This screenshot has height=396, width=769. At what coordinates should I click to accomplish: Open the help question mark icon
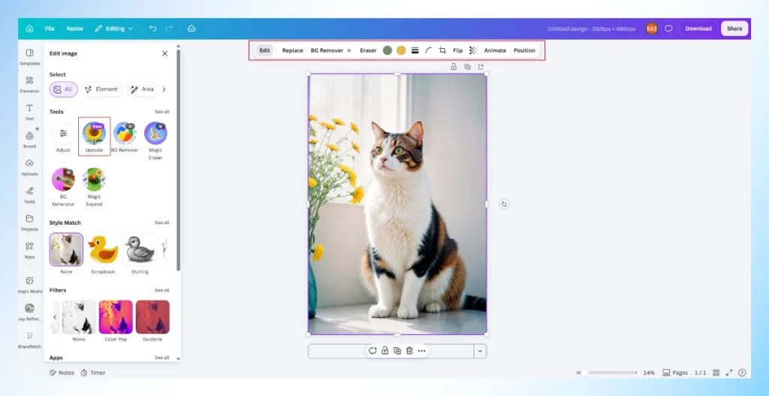click(x=742, y=373)
